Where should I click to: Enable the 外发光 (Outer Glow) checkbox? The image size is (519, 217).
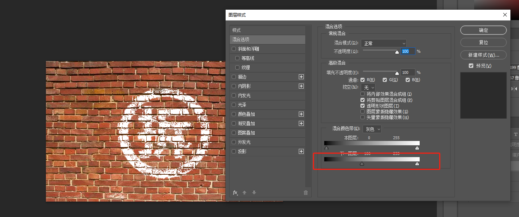tap(234, 142)
